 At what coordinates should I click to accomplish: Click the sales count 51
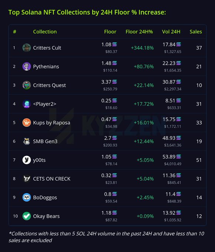(199, 160)
